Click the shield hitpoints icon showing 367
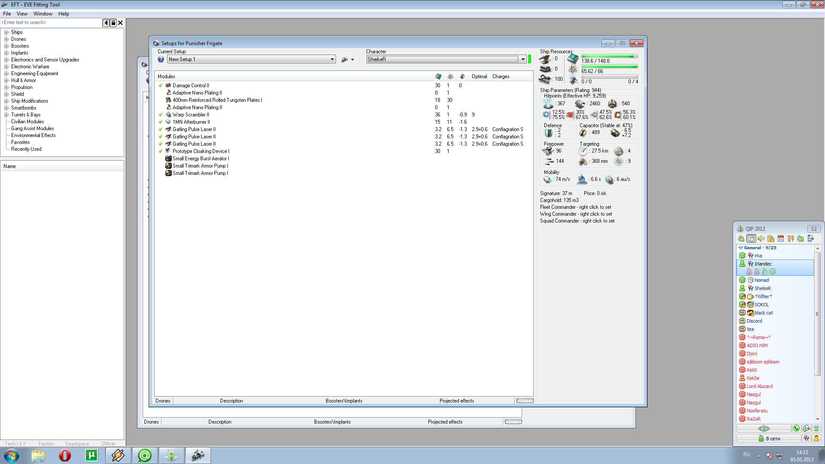This screenshot has height=464, width=825. pyautogui.click(x=548, y=104)
